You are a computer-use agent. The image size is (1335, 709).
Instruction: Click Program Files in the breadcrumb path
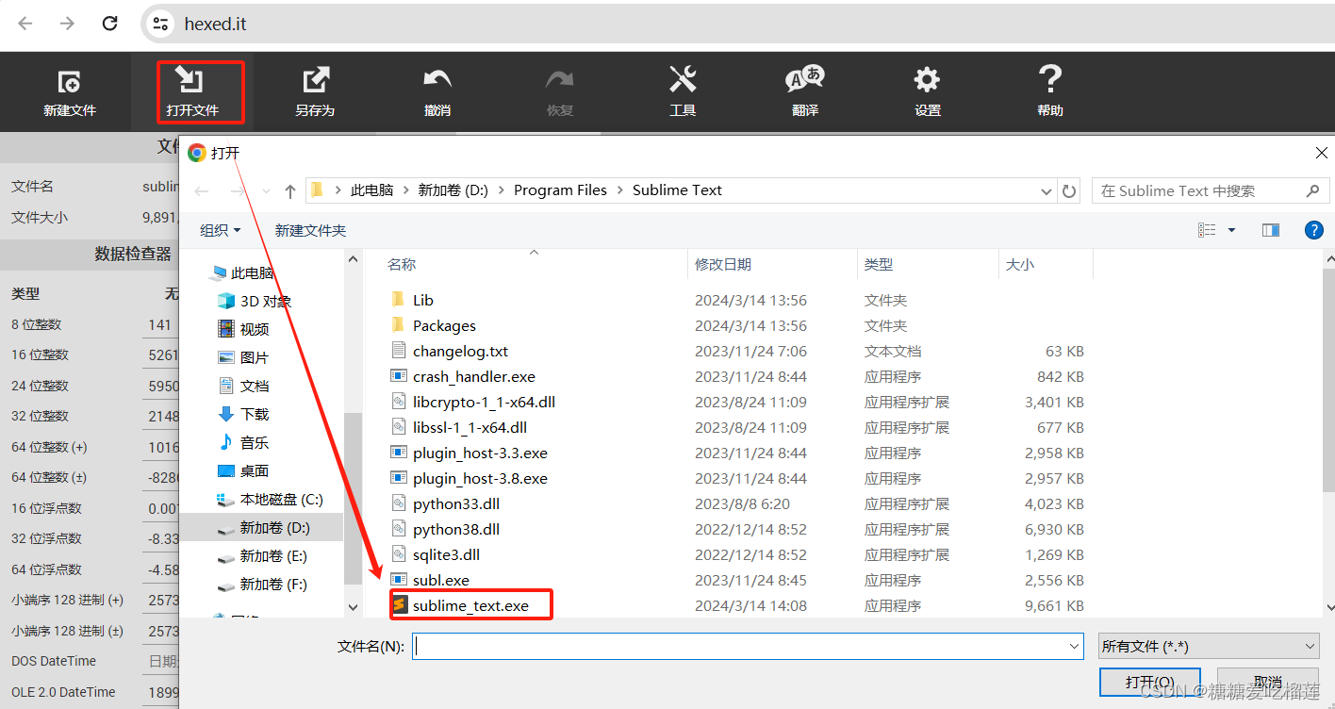(x=560, y=190)
